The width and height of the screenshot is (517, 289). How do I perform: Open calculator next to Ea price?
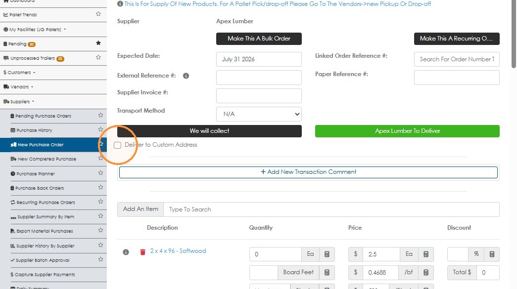(x=425, y=254)
